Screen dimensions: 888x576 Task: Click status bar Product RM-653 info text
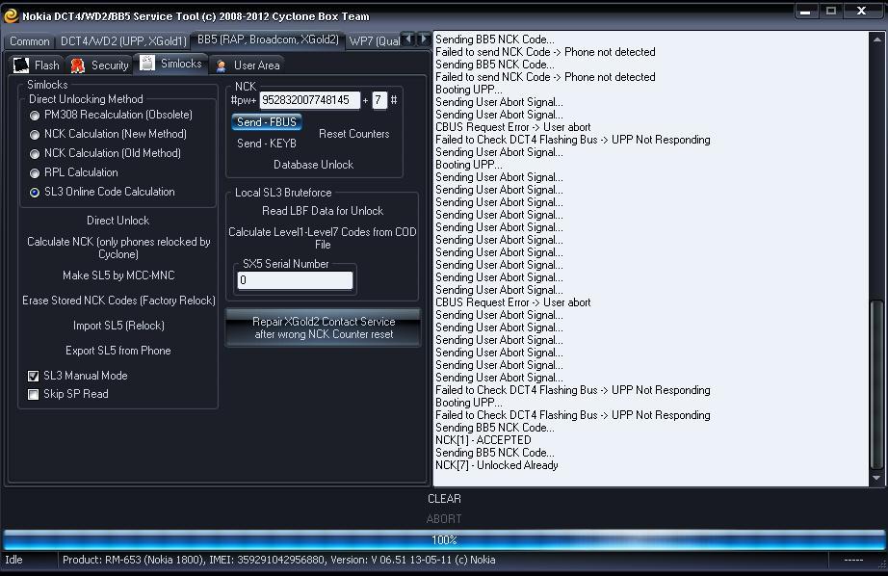[x=278, y=560]
